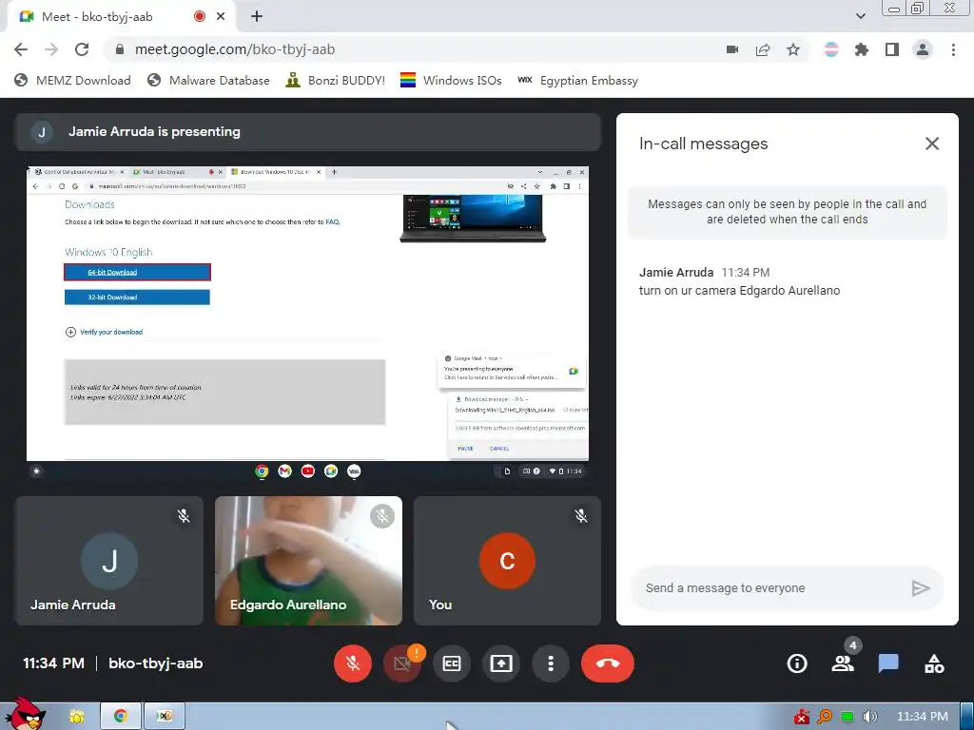Open meeting details info icon
The image size is (974, 730).
[797, 663]
